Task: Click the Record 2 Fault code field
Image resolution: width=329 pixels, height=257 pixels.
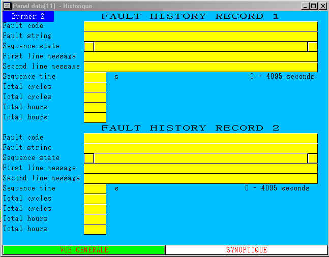Action: coord(201,138)
